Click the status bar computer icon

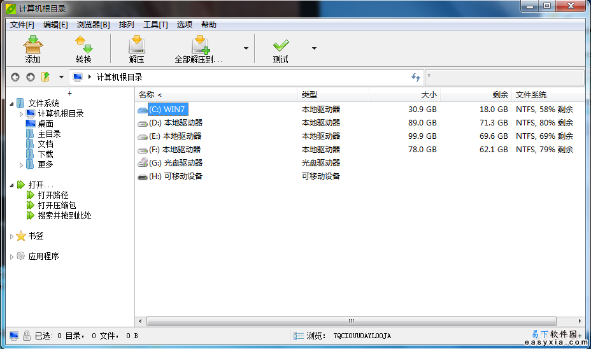coord(14,336)
